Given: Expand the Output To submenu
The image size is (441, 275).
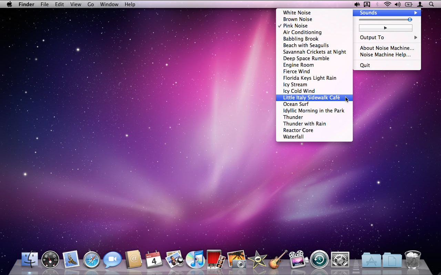Looking at the screenshot, I should (x=387, y=37).
